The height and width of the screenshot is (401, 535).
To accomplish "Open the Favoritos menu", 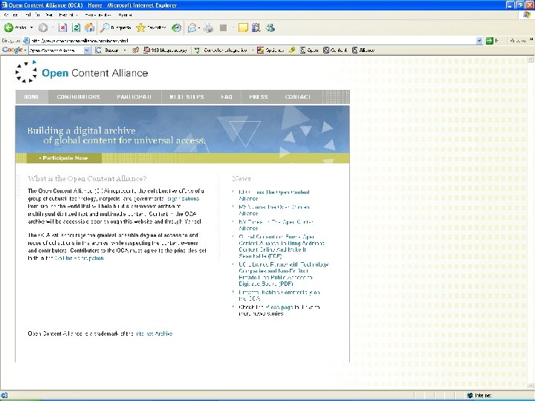I will click(68, 15).
